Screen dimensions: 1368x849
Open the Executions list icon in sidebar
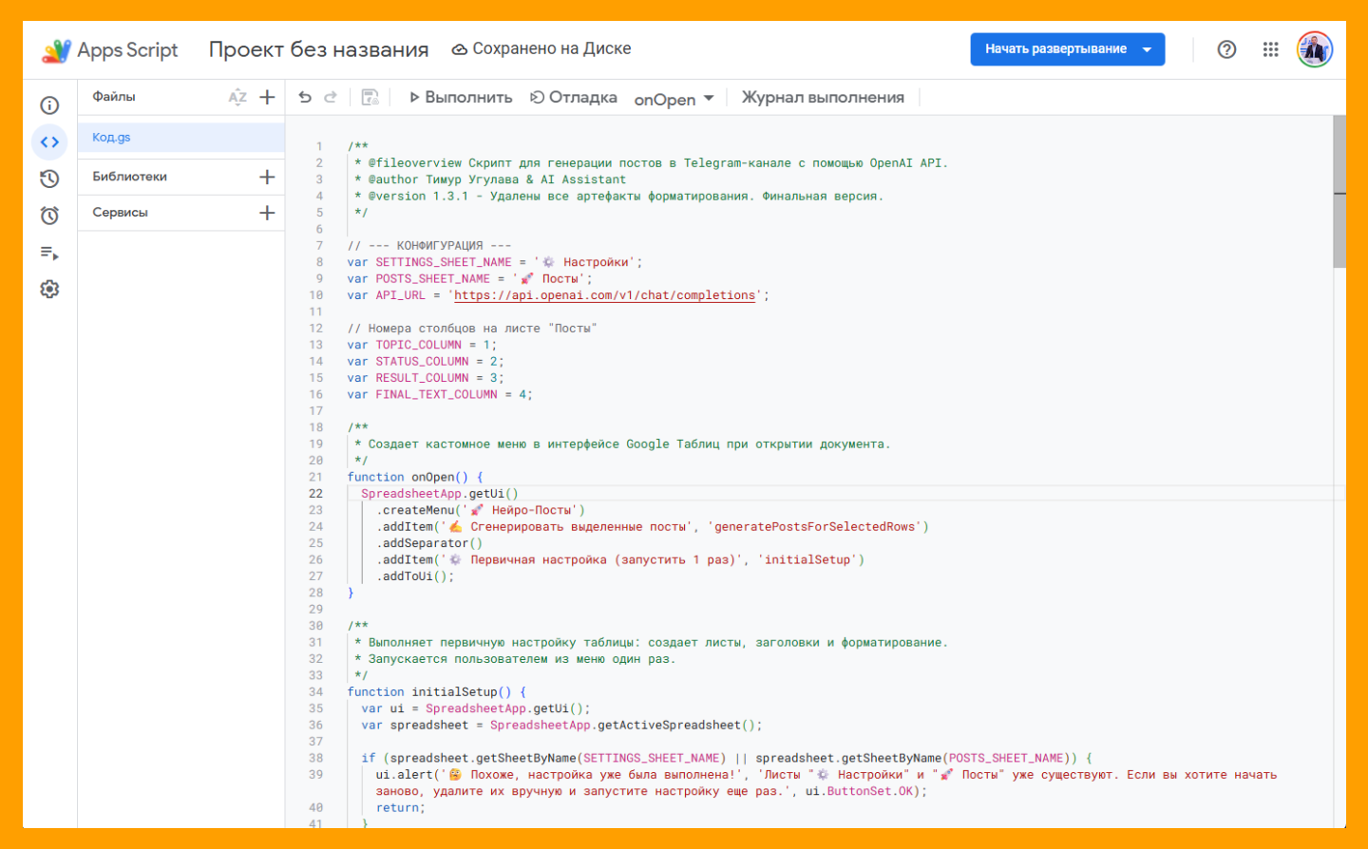(x=49, y=253)
